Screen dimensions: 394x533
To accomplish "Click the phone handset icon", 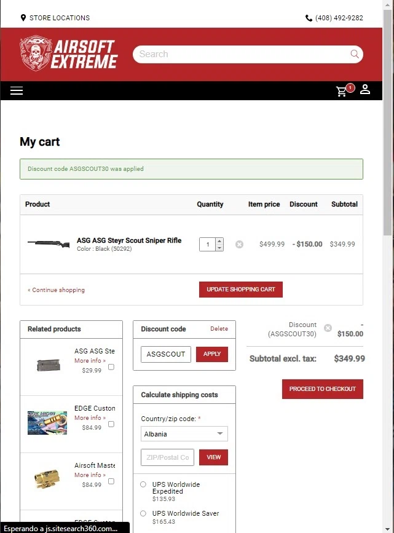I will tap(309, 18).
